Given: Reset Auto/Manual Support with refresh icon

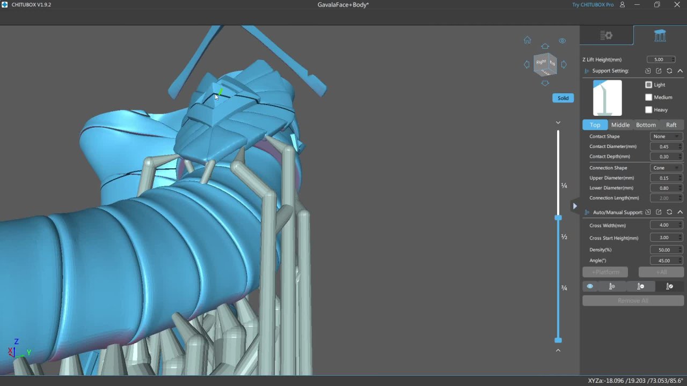Looking at the screenshot, I should pos(669,212).
